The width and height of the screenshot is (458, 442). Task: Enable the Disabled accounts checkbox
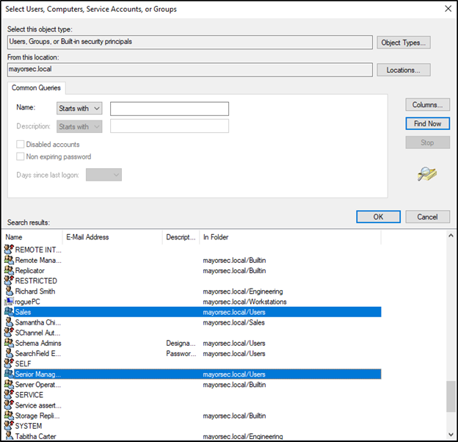[21, 145]
